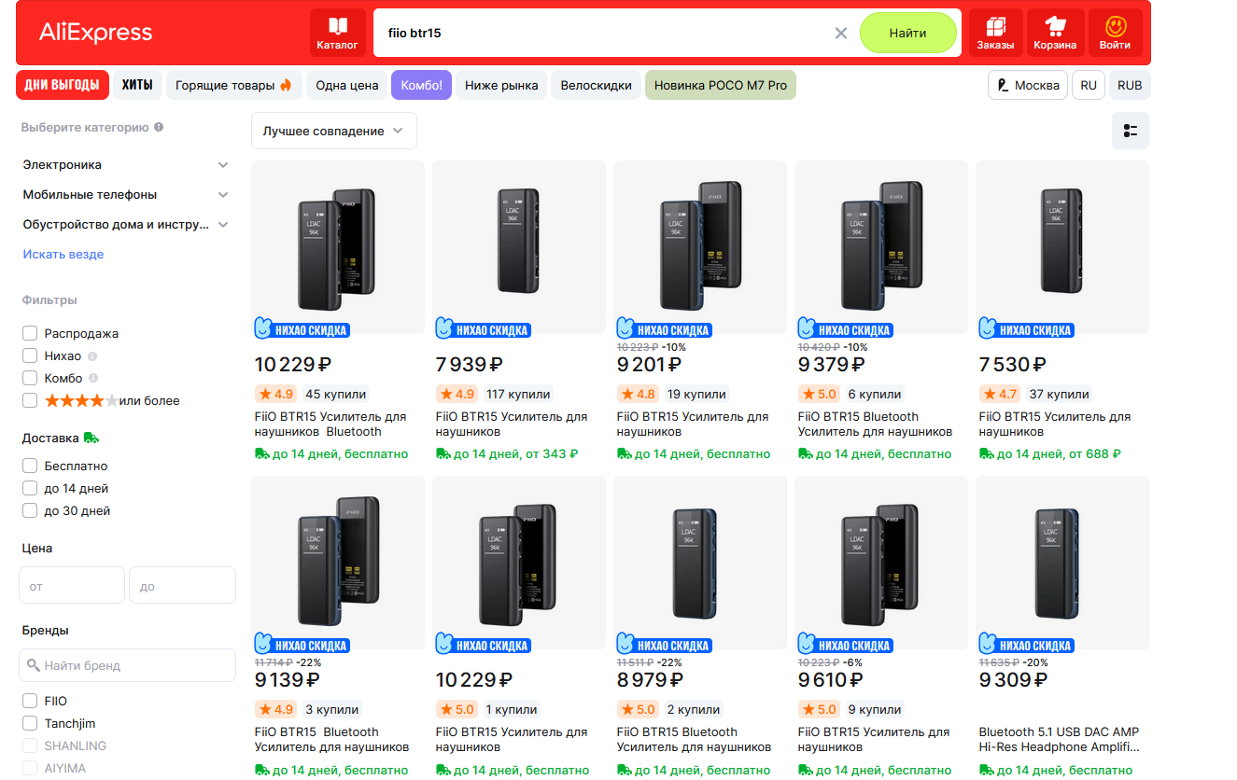Open the Горящие товары tab

tap(233, 85)
